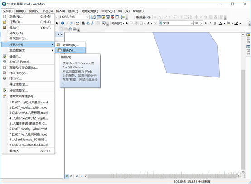Open ArcGIS Portal... menu entry
This screenshot has height=184, width=251.
pos(28,62)
